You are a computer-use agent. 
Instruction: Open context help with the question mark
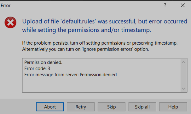click(165, 5)
